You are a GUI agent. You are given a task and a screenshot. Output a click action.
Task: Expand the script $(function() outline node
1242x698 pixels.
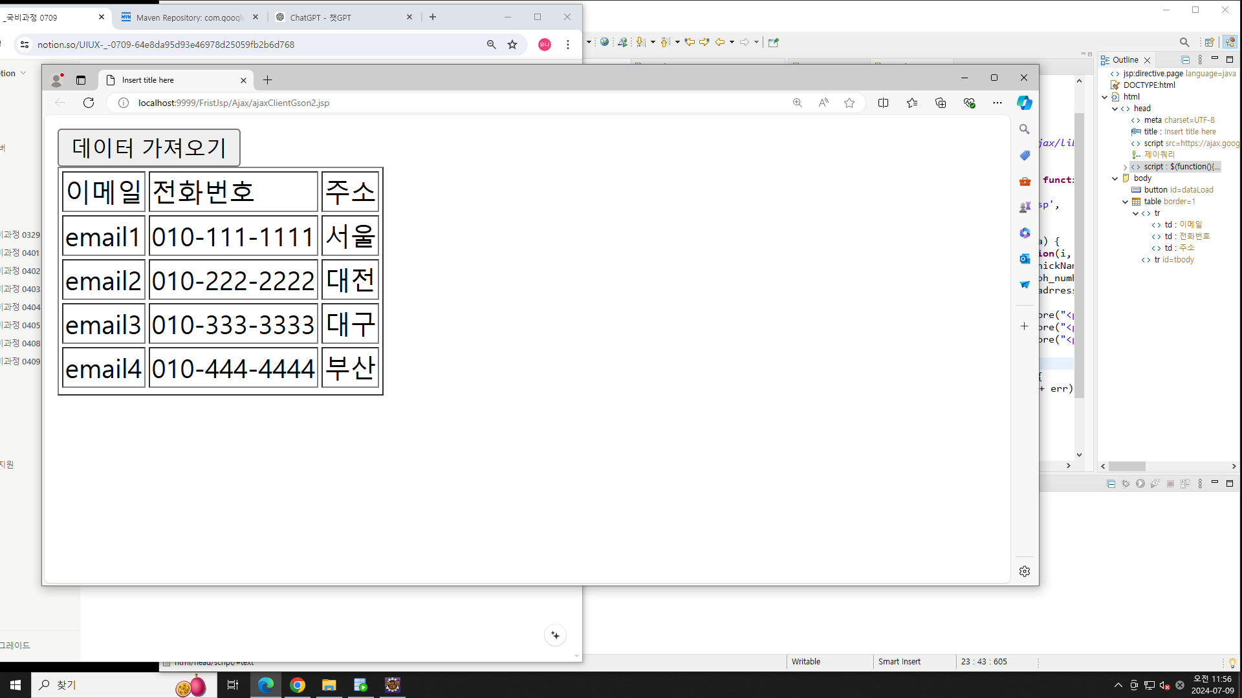click(x=1125, y=167)
